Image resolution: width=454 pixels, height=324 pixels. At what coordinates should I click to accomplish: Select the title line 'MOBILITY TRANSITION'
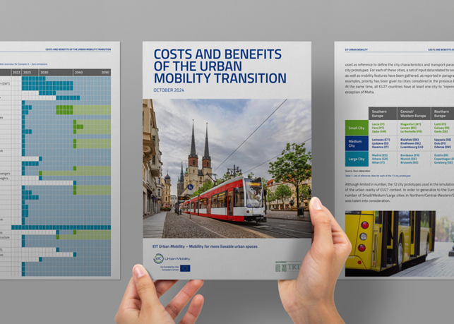tap(220, 78)
